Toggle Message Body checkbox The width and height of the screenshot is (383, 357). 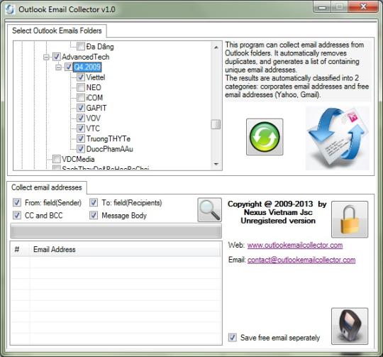point(94,215)
